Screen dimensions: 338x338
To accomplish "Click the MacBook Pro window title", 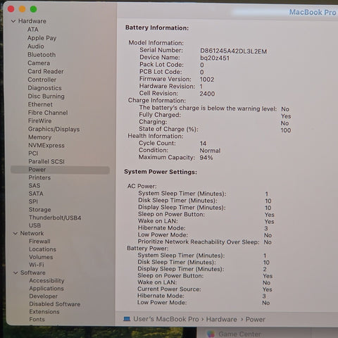I will coord(313,12).
